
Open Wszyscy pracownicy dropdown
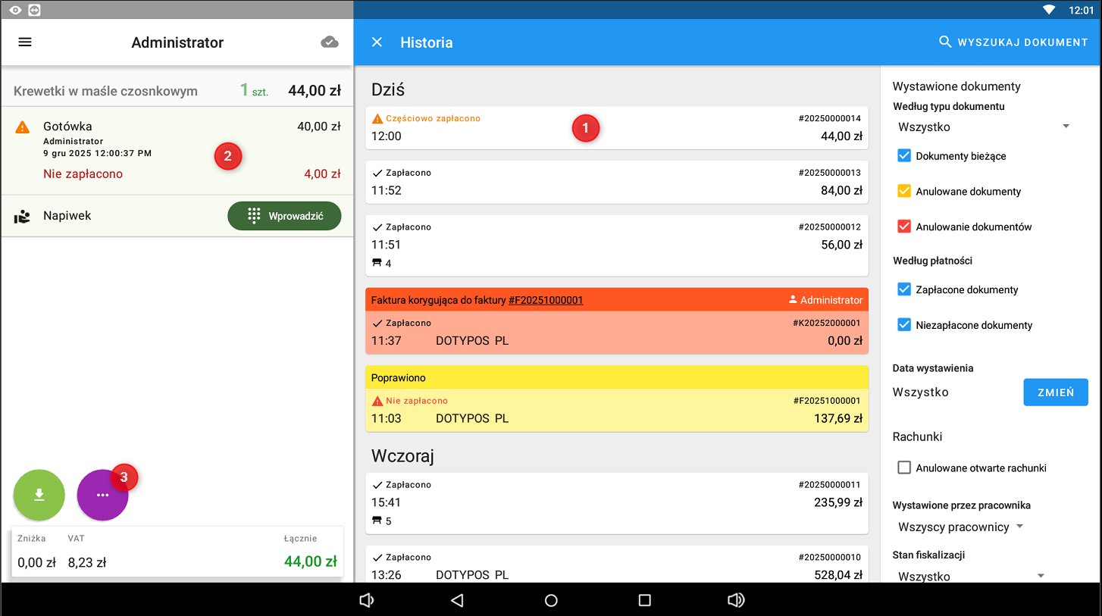pyautogui.click(x=960, y=527)
